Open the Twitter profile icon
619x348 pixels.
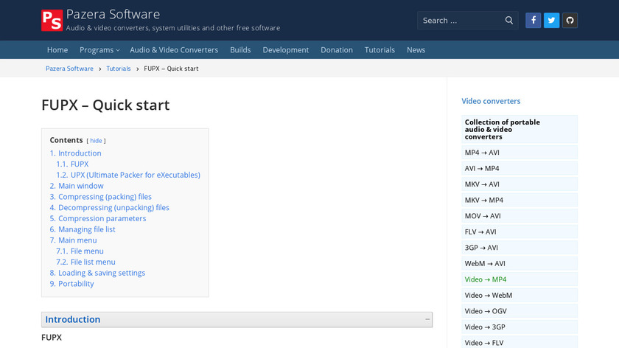click(551, 21)
